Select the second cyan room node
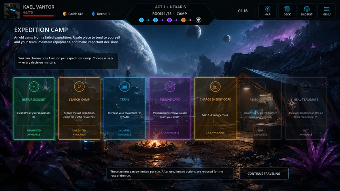This screenshot has width=340, height=191. 155,20
